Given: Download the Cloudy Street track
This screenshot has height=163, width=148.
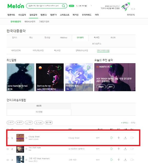Looking at the screenshot, I should point(125,138).
